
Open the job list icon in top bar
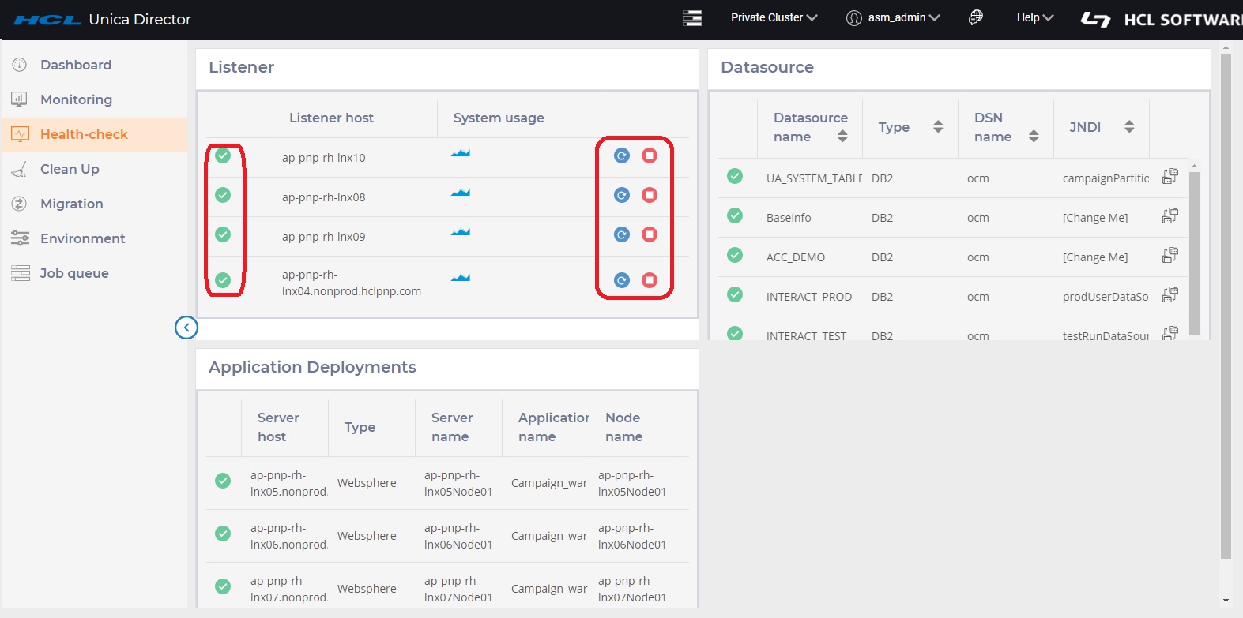(692, 17)
